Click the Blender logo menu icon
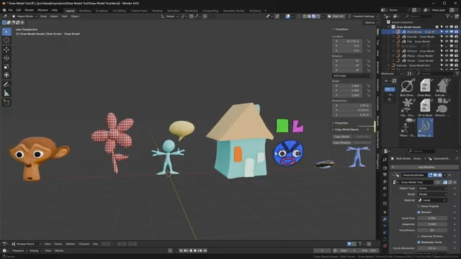This screenshot has width=461, height=259. click(x=4, y=10)
